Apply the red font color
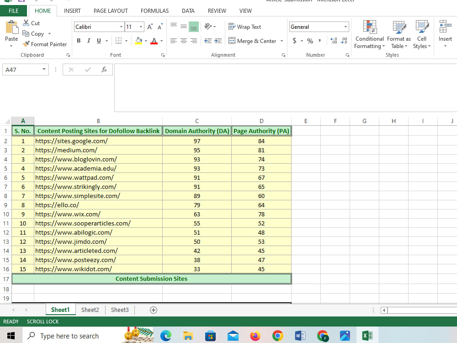This screenshot has height=343, width=457. [154, 41]
